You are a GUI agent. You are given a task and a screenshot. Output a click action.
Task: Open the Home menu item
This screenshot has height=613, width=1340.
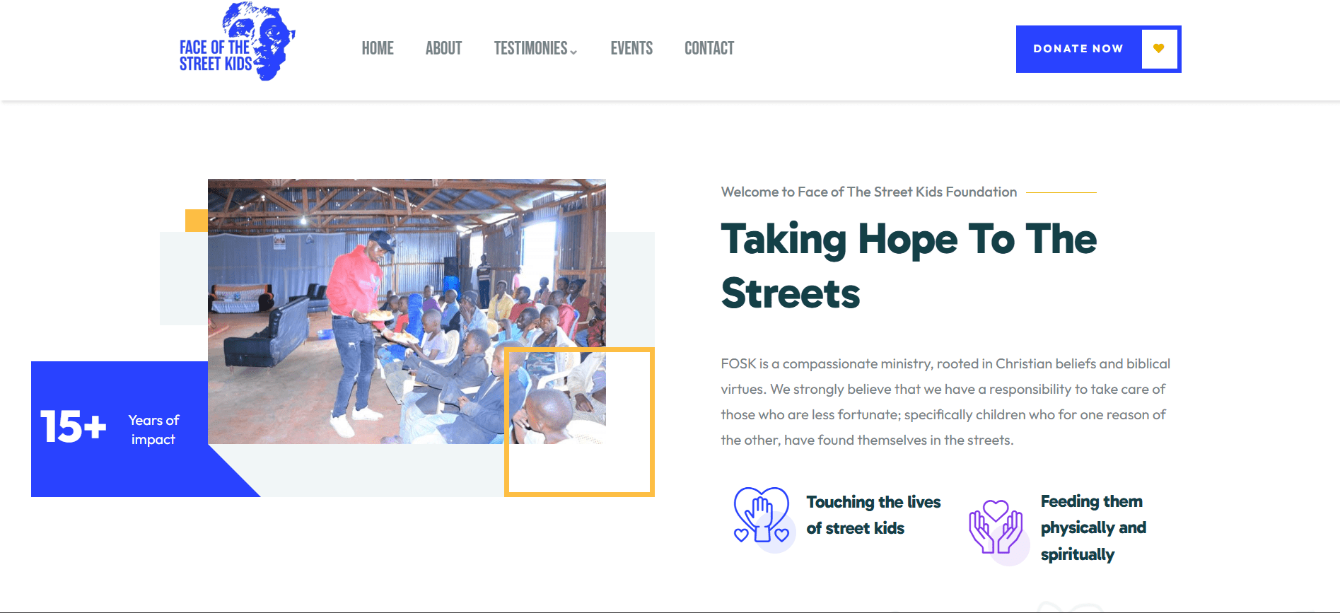click(x=378, y=49)
